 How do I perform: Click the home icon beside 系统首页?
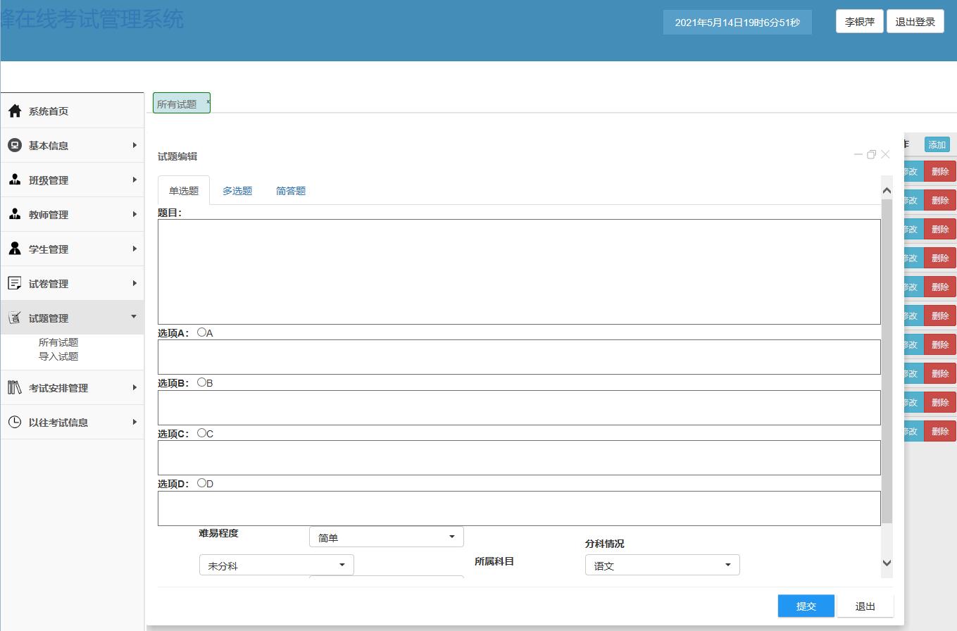(x=15, y=111)
